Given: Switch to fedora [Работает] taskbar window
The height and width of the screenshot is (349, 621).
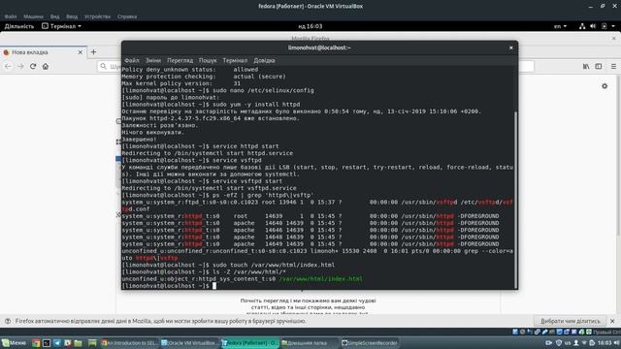Looking at the screenshot, I should coord(250,343).
